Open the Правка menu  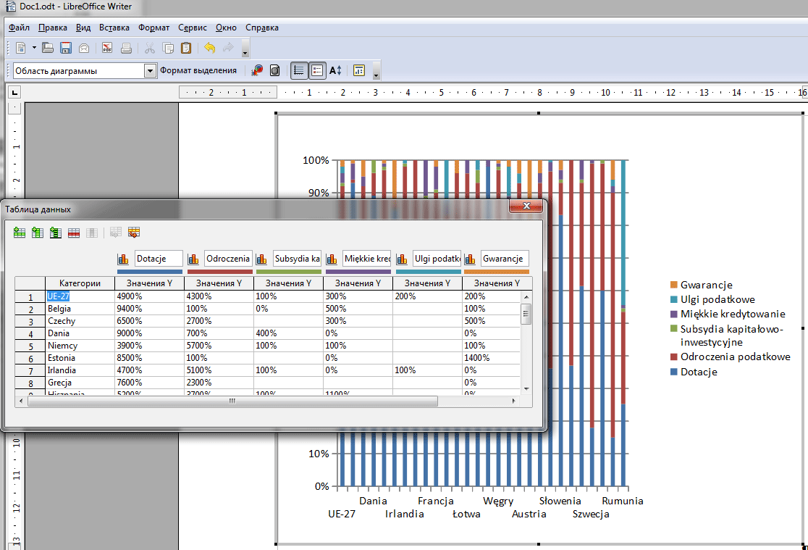coord(53,28)
